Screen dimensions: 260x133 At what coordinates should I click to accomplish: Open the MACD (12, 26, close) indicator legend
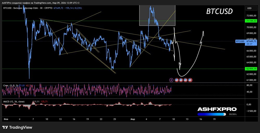[x=14, y=102]
